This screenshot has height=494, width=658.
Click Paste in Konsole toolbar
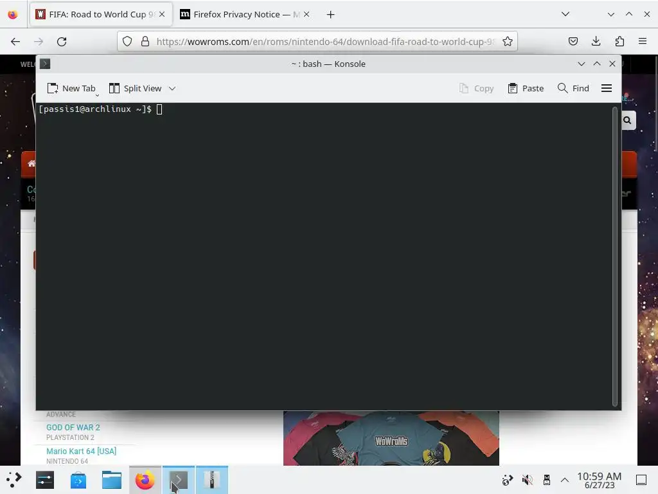click(x=526, y=88)
